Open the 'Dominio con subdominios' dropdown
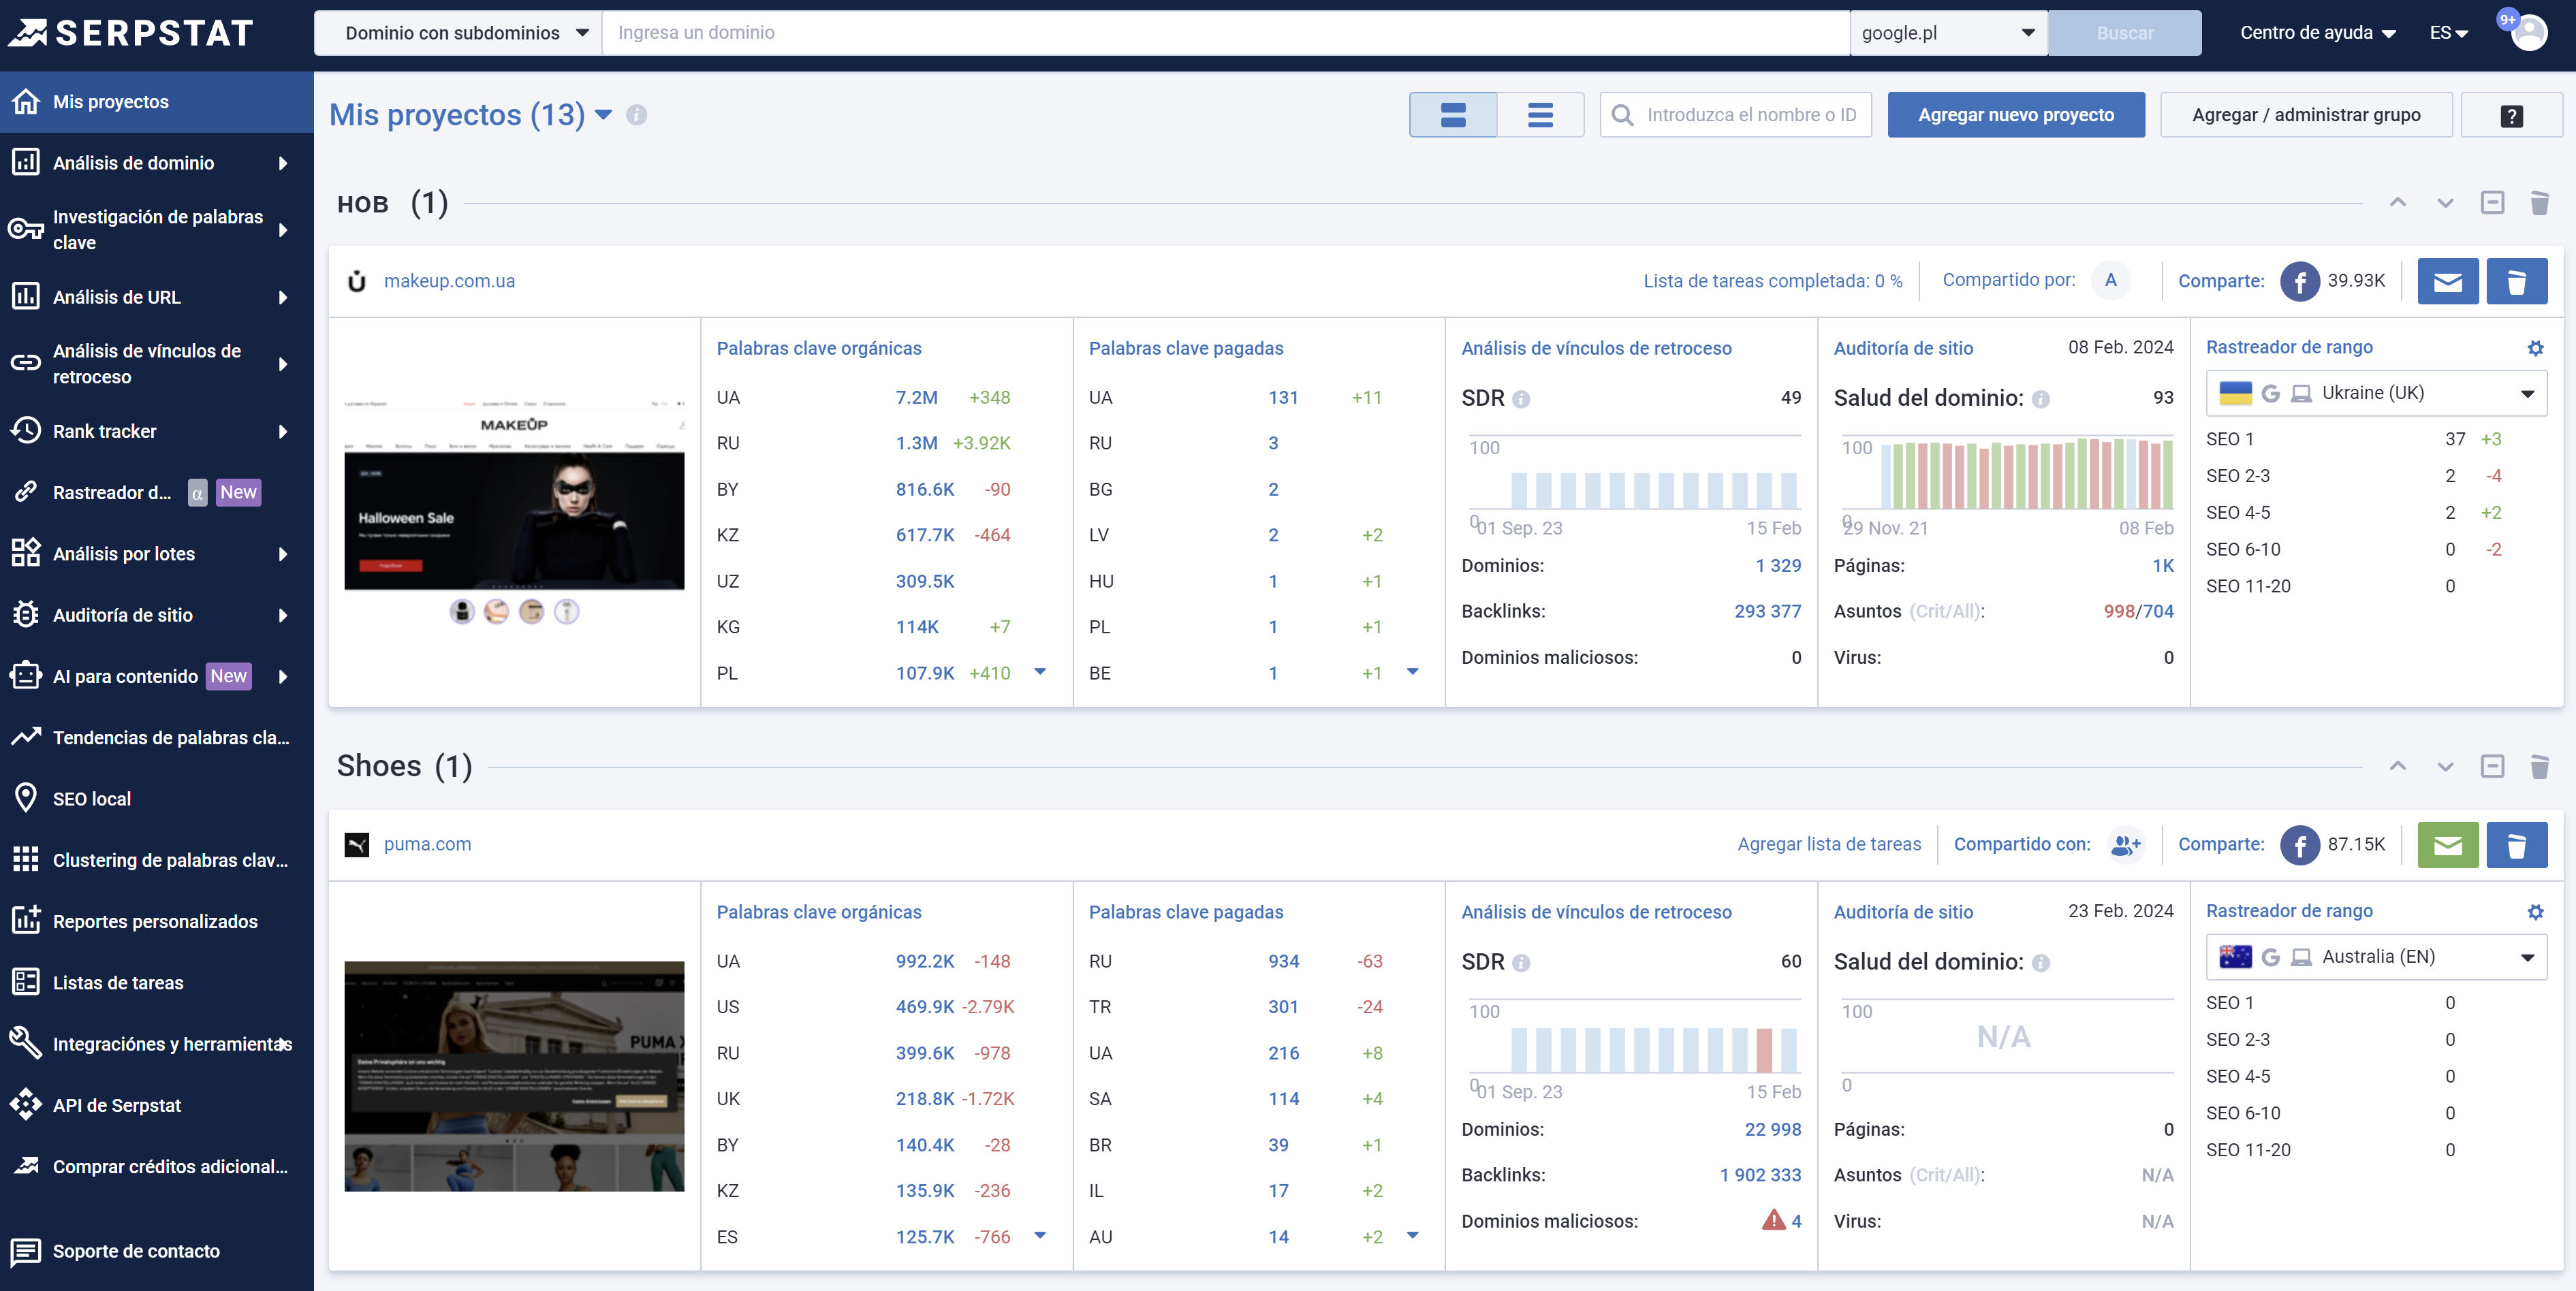Image resolution: width=2576 pixels, height=1291 pixels. (459, 32)
